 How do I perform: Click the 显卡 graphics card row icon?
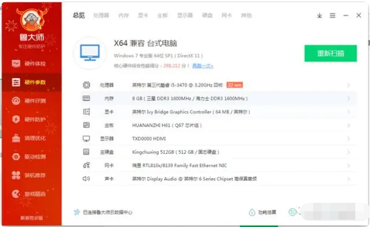(x=86, y=112)
